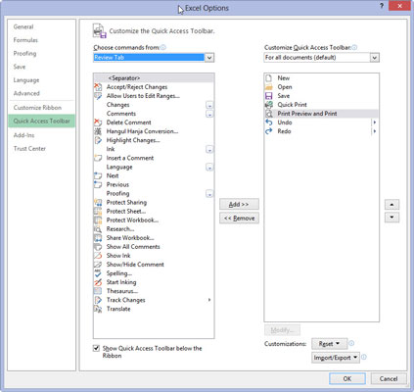Expand the Proofing group dropdown arrow
The height and width of the screenshot is (392, 414).
tap(209, 194)
